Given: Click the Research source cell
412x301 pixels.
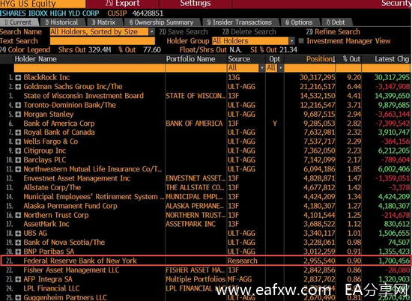Looking at the screenshot, I should 243,261.
